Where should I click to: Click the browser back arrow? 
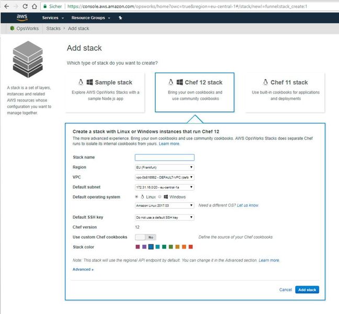coord(6,6)
